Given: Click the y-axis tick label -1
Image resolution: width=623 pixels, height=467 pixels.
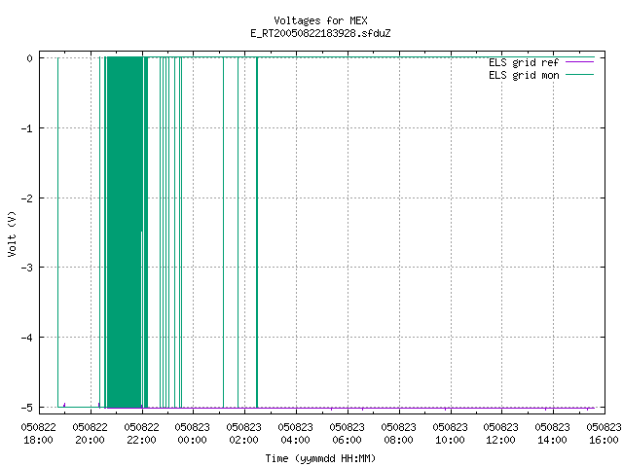Looking at the screenshot, I should click(26, 128).
